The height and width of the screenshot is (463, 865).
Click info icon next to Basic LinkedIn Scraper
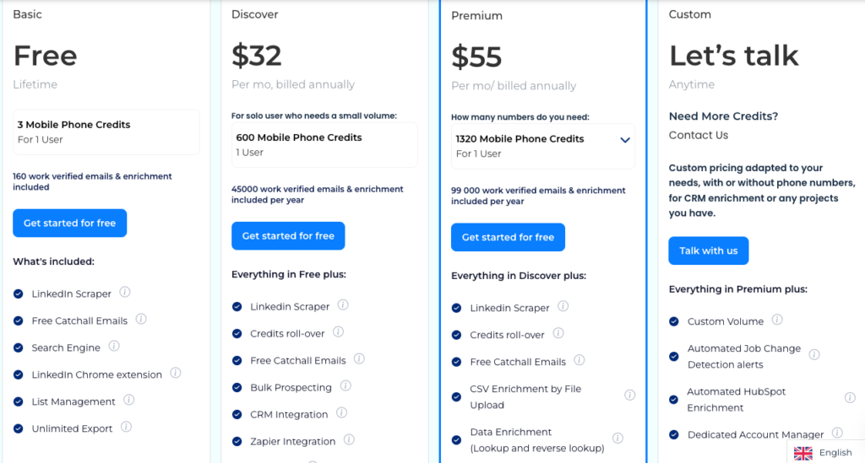point(125,293)
